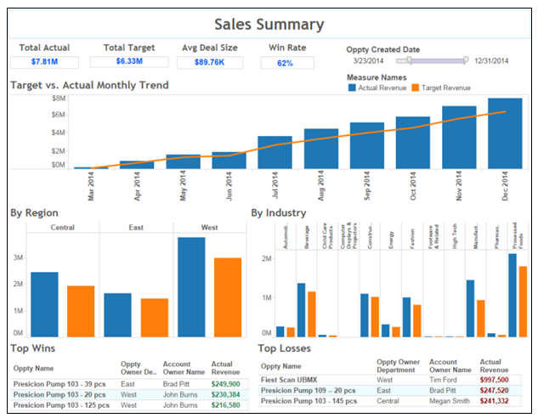This screenshot has width=538, height=418.
Task: Click Tim Ford account owner name
Action: [443, 380]
